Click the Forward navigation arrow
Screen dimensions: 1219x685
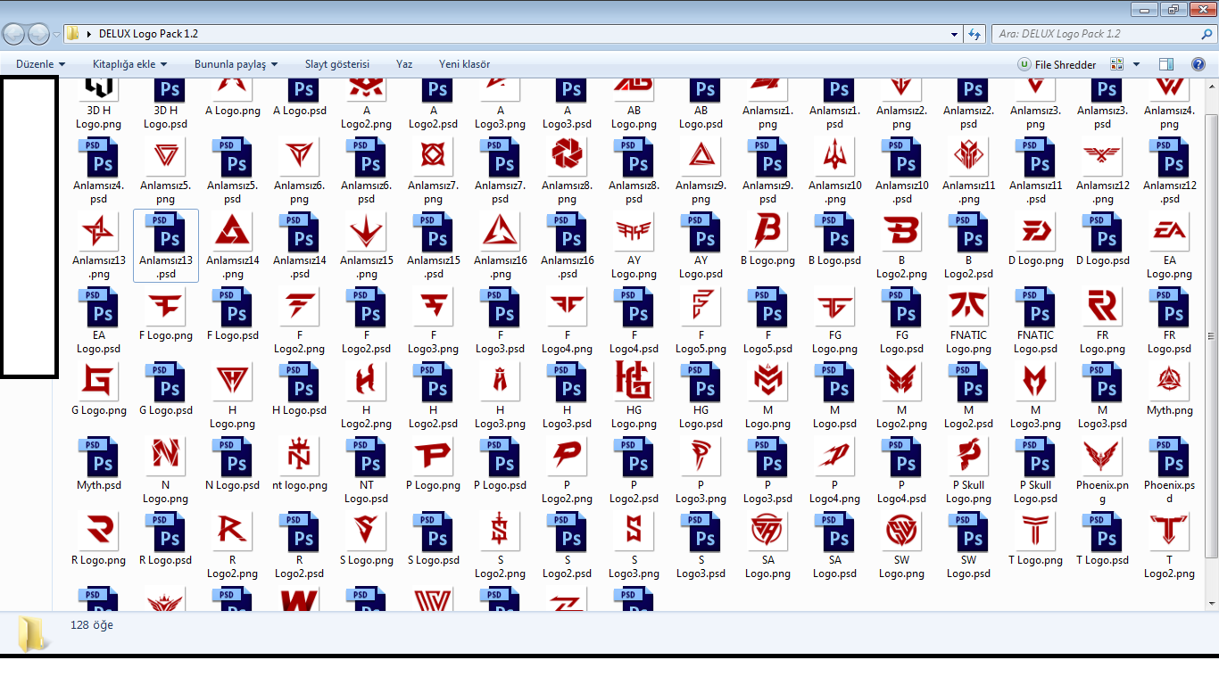tap(38, 34)
